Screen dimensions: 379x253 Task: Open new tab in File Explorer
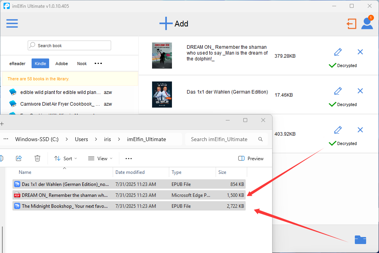tap(2, 124)
